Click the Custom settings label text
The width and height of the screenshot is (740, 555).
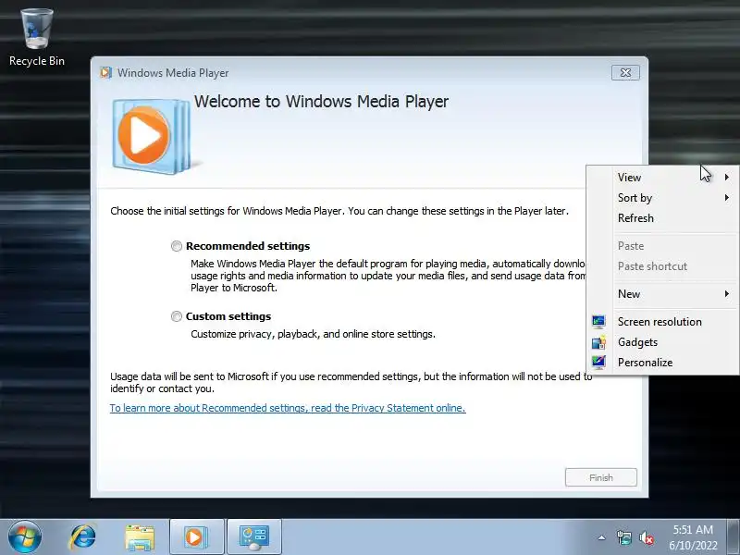point(228,316)
